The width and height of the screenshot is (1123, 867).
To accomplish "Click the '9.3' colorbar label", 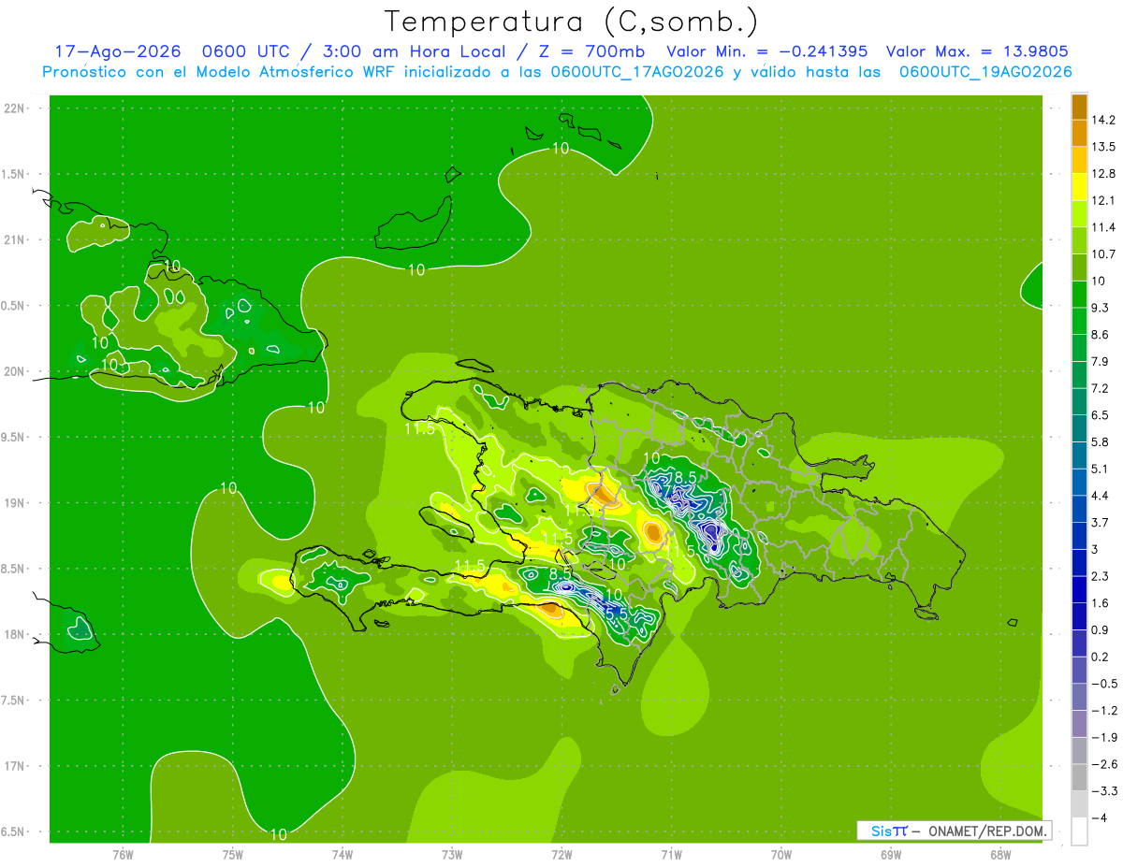I will point(1101,308).
